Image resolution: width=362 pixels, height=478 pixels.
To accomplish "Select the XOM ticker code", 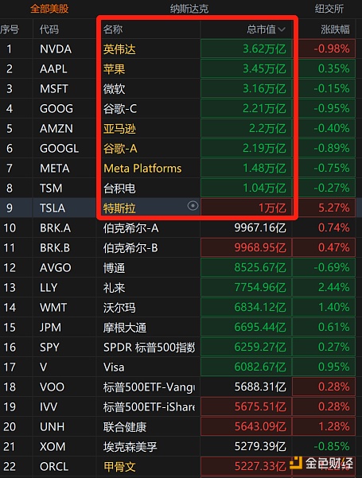I will 53,447.
